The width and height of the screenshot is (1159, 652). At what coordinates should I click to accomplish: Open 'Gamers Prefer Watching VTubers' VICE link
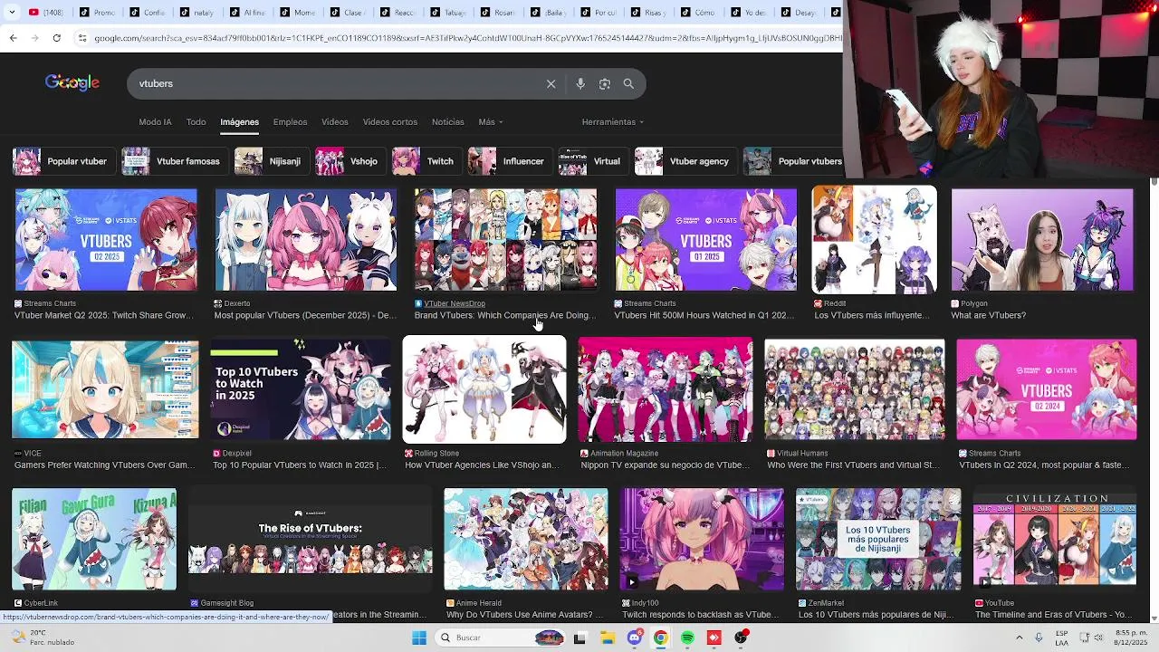click(x=104, y=465)
